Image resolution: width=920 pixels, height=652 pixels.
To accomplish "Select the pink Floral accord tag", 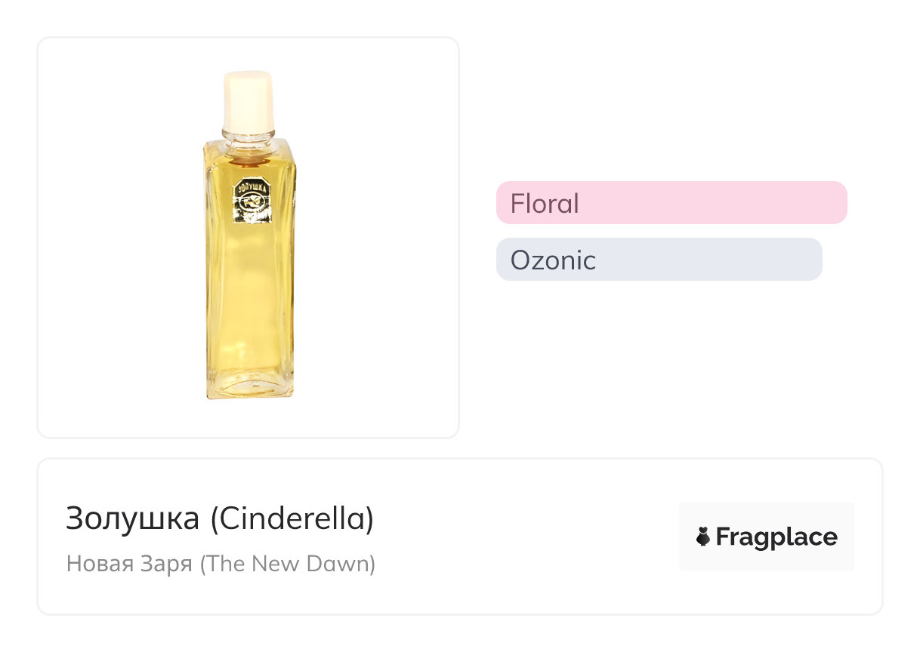I will click(x=545, y=203).
